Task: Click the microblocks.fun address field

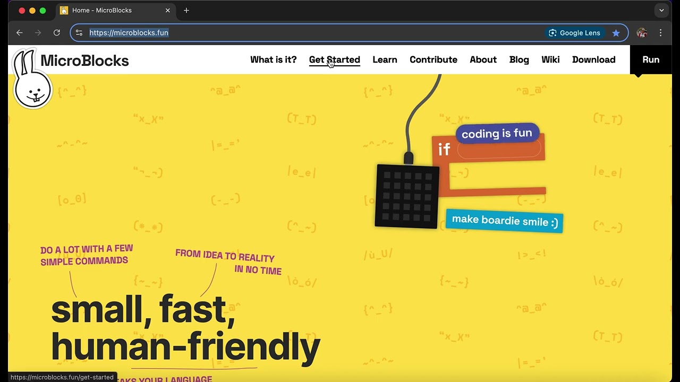Action: tap(313, 33)
